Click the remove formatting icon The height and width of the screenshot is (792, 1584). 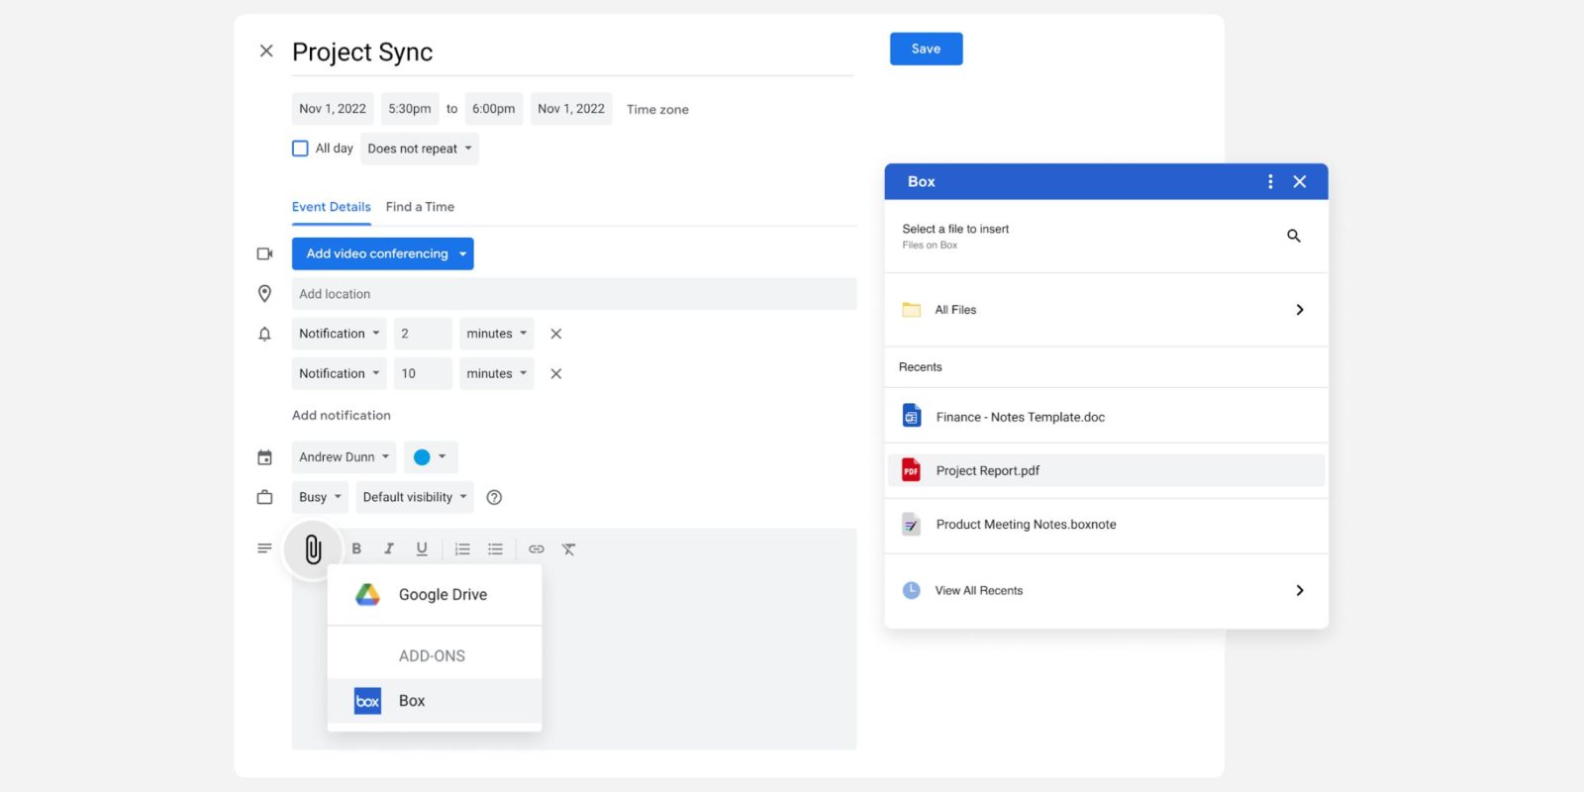click(x=569, y=549)
